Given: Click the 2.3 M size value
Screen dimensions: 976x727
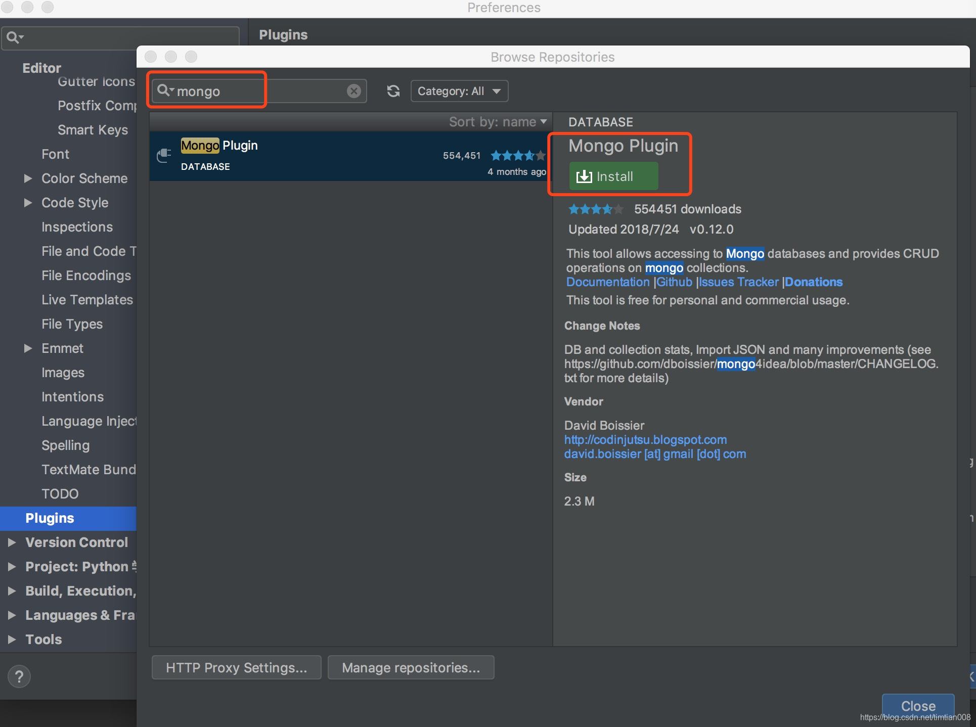Looking at the screenshot, I should [579, 502].
